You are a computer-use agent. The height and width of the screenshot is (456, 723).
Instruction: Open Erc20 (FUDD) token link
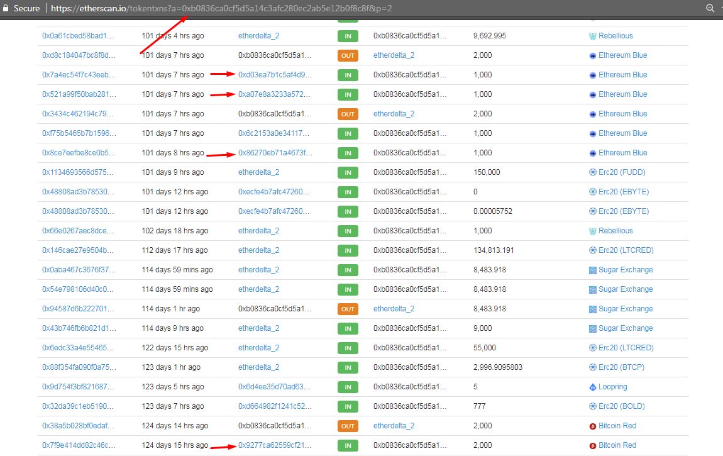coord(622,172)
